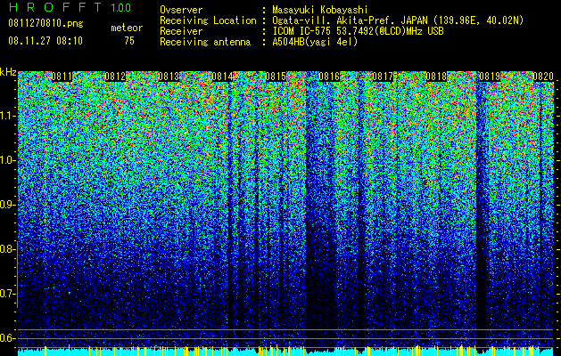The height and width of the screenshot is (356, 561).
Task: Click the HROFFT 1.0.0 title text
Action: [70, 7]
